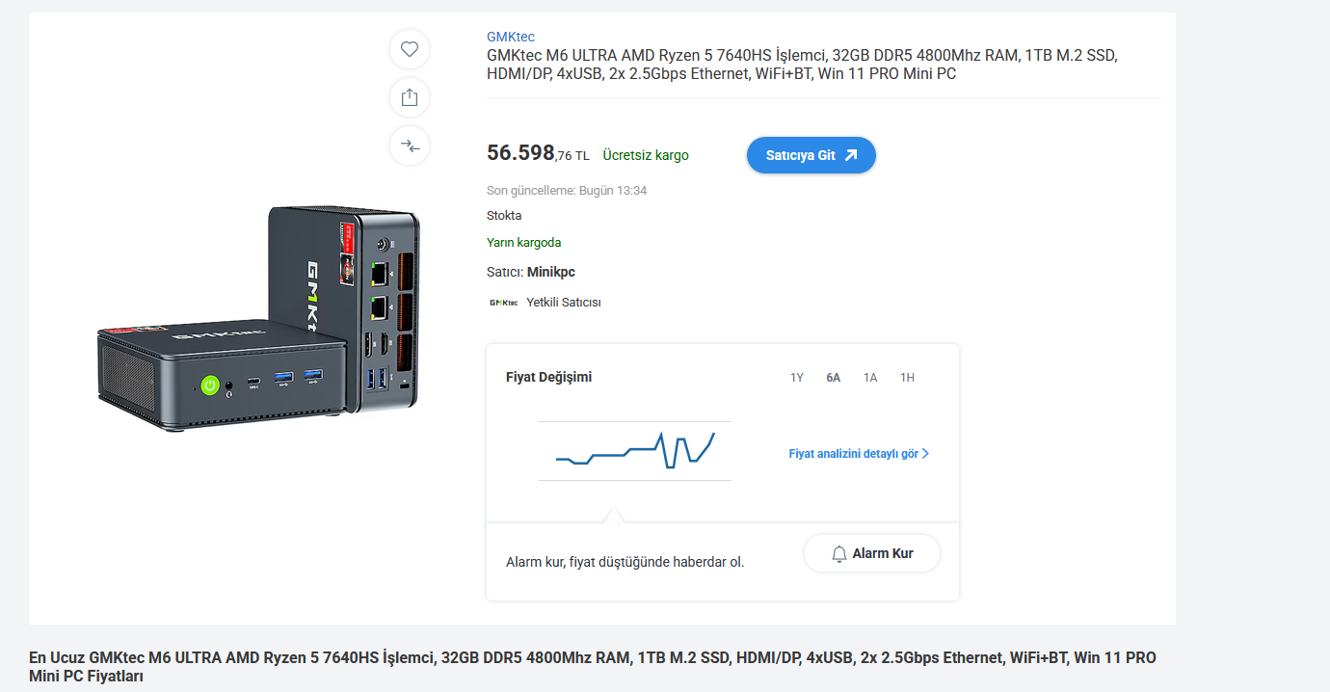This screenshot has width=1330, height=692.
Task: Click the arrow icon on Satıcıya Git
Action: tap(850, 155)
